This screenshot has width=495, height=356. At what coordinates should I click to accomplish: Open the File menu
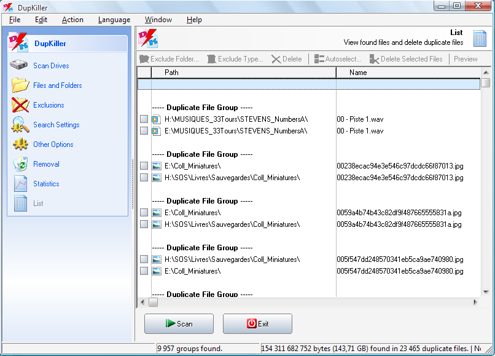click(15, 20)
